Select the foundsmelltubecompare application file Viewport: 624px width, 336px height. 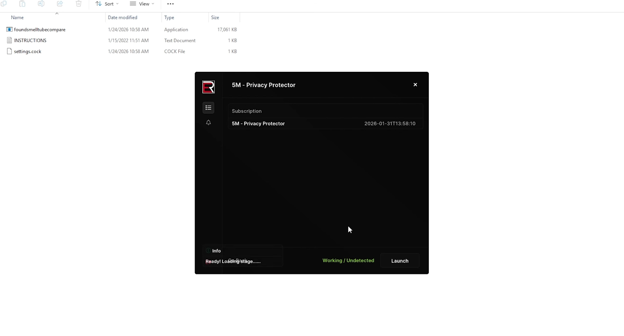coord(40,29)
